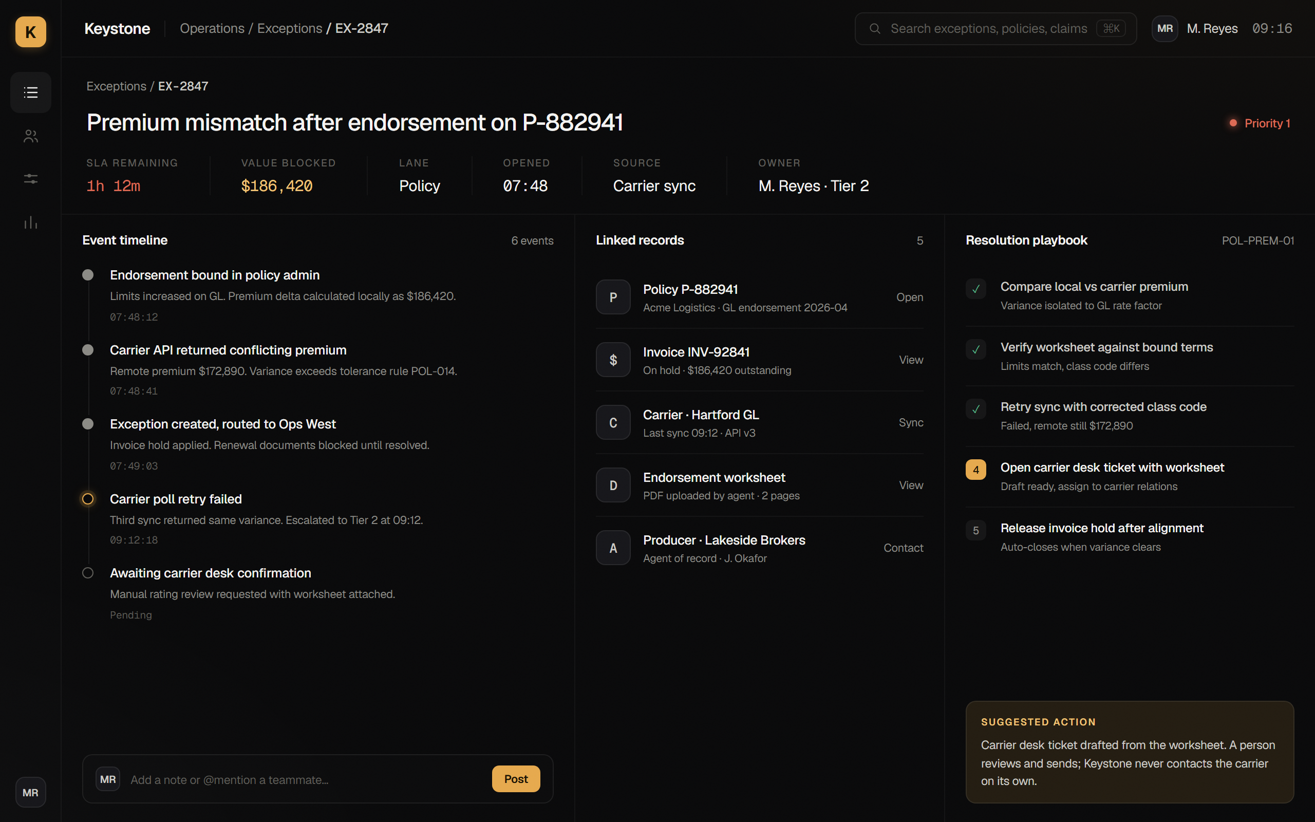Click the $186,420 value blocked amount
Viewport: 1315px width, 822px height.
tap(276, 186)
